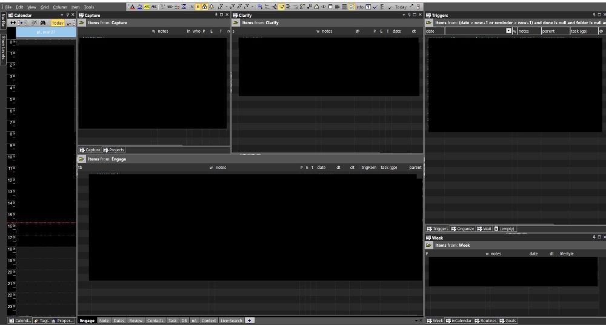Click the checkmark icon in main toolbar
This screenshot has height=325, width=606.
[375, 7]
